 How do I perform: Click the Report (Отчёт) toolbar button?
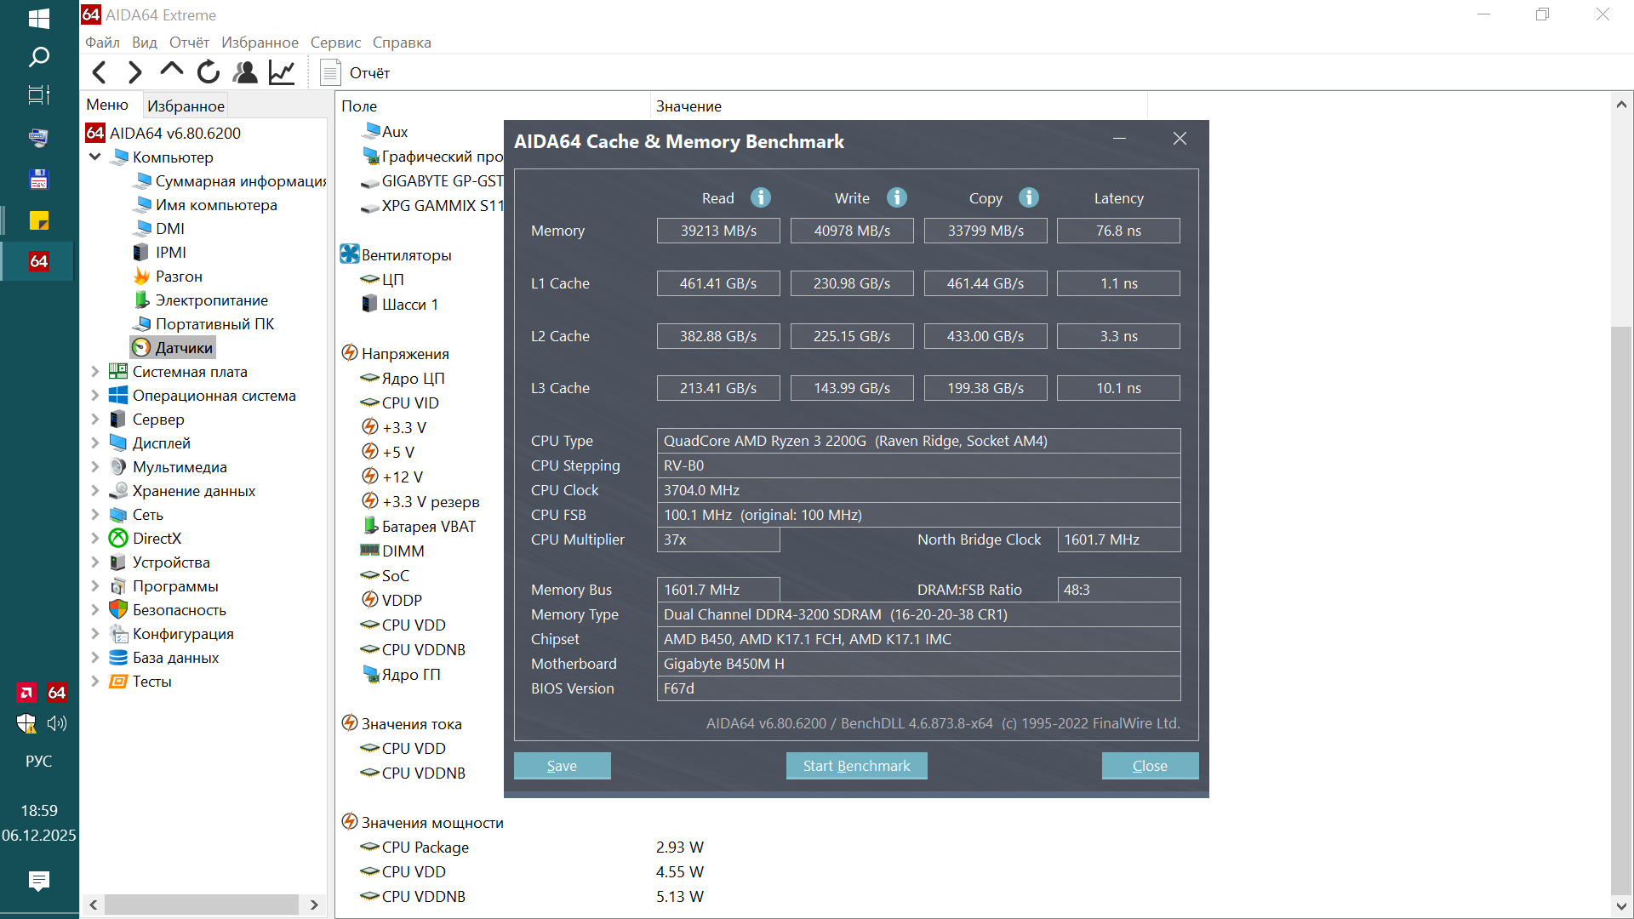[355, 73]
